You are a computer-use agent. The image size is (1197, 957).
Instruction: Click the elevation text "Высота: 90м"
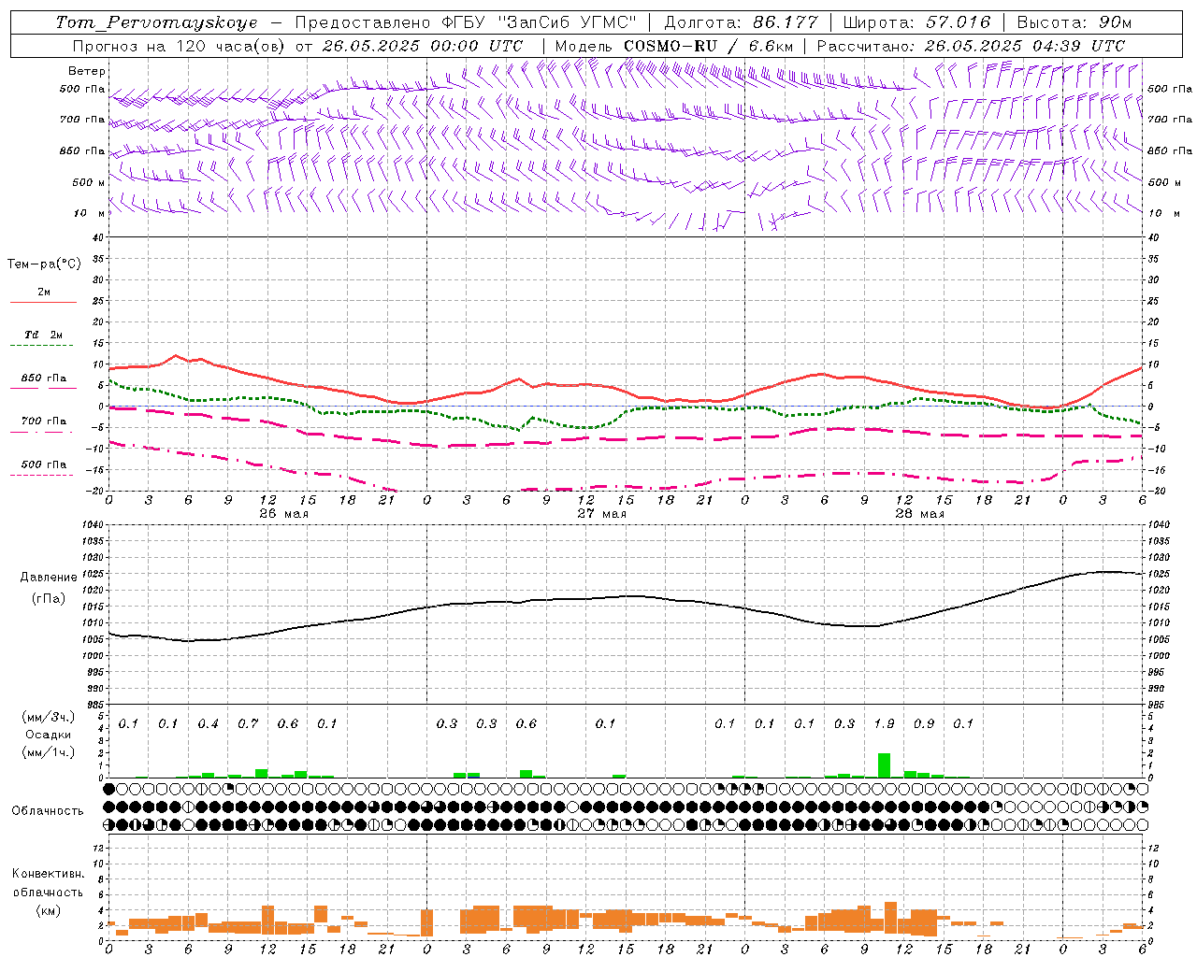(1074, 22)
